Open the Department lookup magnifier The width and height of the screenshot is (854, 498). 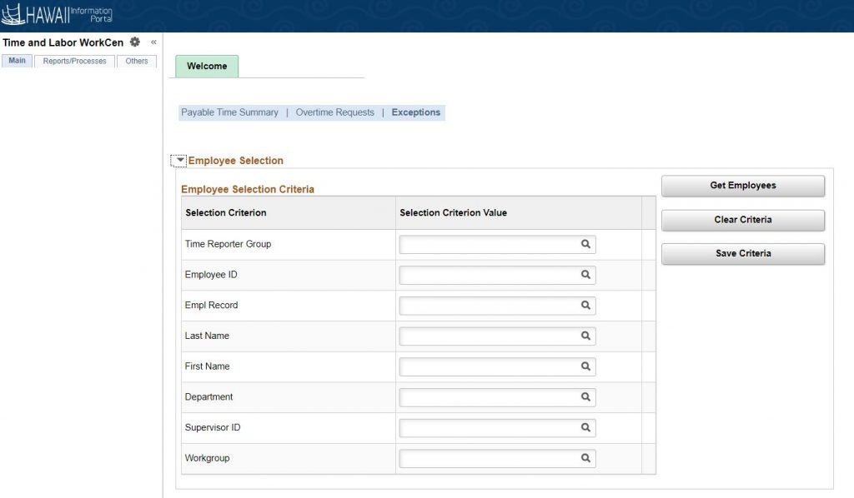(x=586, y=397)
